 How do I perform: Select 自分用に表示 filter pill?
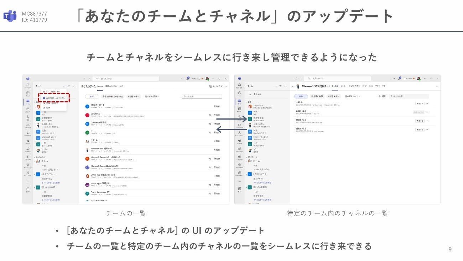point(317,96)
